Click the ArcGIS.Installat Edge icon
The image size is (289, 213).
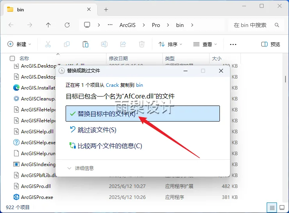(16, 88)
